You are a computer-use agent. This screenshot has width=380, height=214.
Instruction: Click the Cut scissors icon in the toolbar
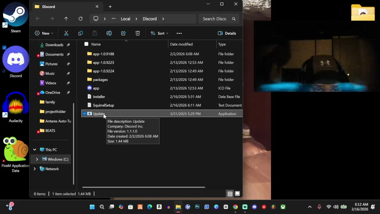(66, 33)
